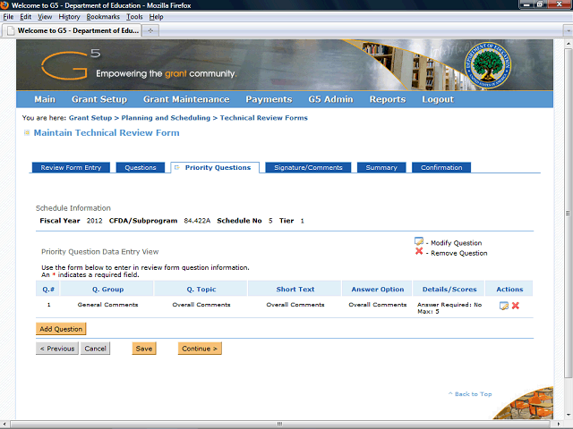The image size is (573, 429).
Task: Click the Answer Option column header
Action: [378, 290]
